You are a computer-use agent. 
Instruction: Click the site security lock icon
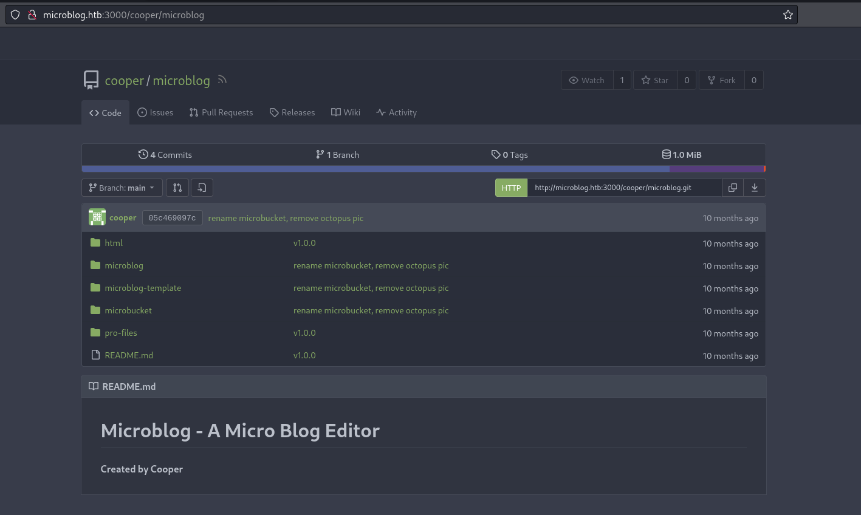[x=32, y=15]
